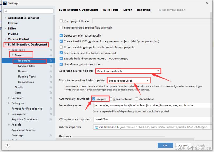
Task: Click the search magnifier icon
Action: coord(6,11)
